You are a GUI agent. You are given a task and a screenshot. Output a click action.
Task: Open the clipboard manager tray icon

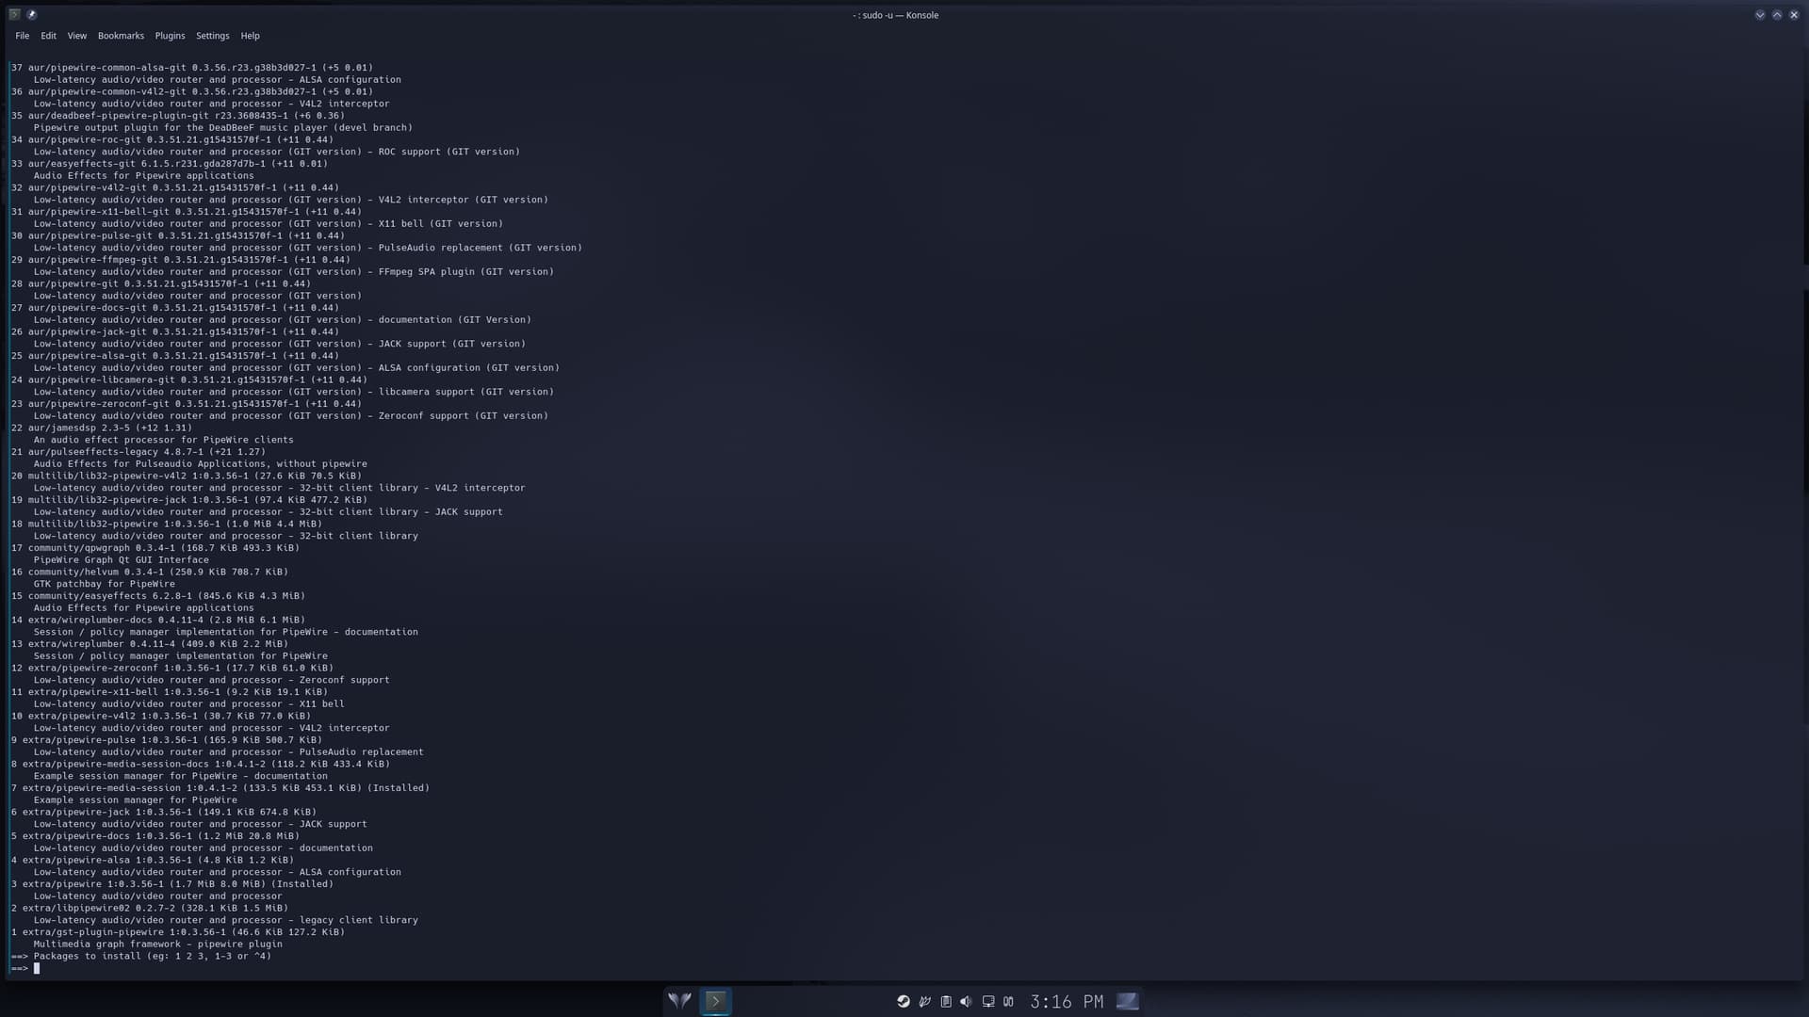[x=946, y=1001]
